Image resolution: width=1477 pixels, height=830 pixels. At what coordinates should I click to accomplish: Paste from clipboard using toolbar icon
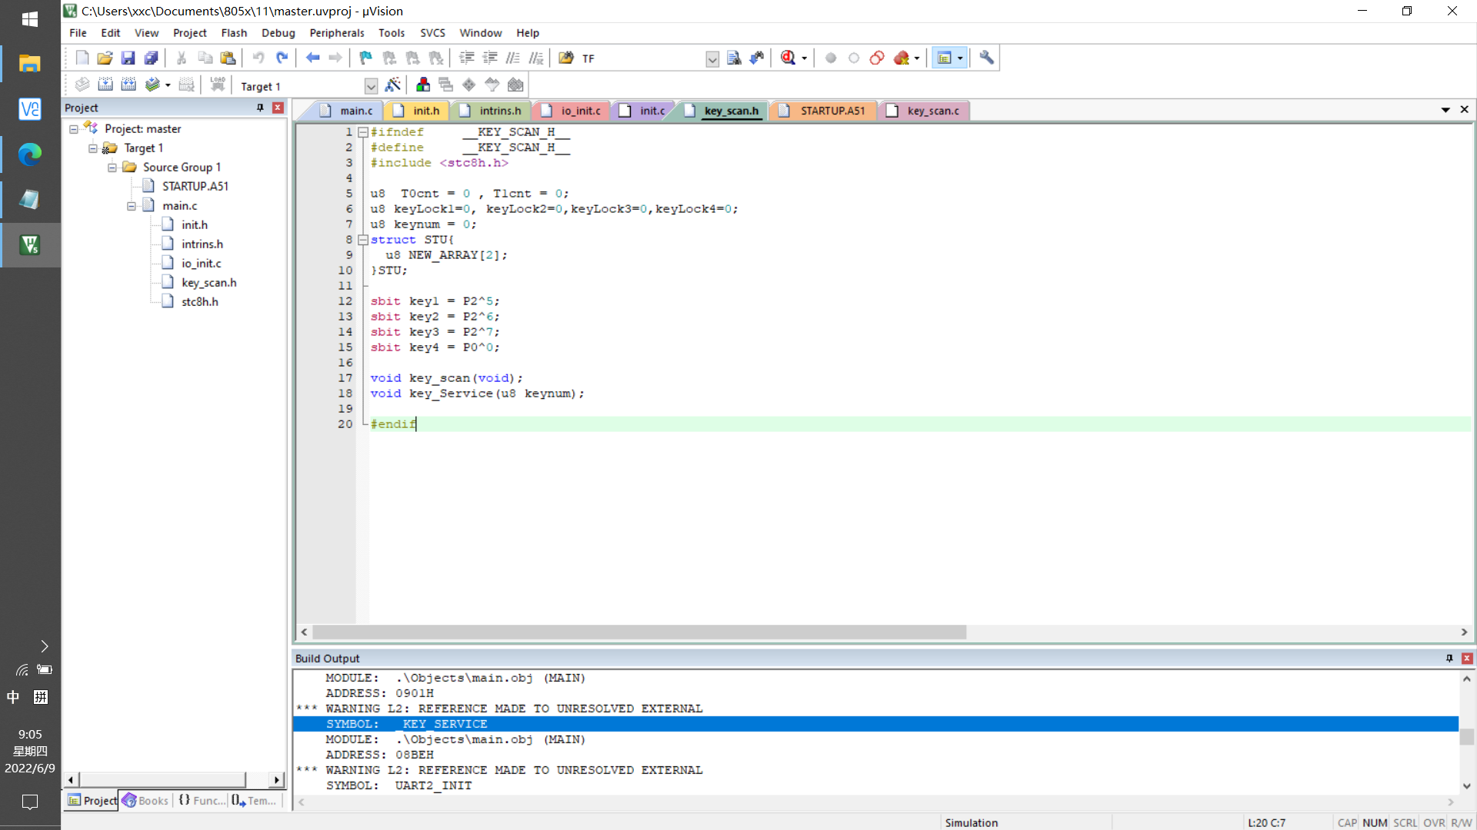click(228, 58)
